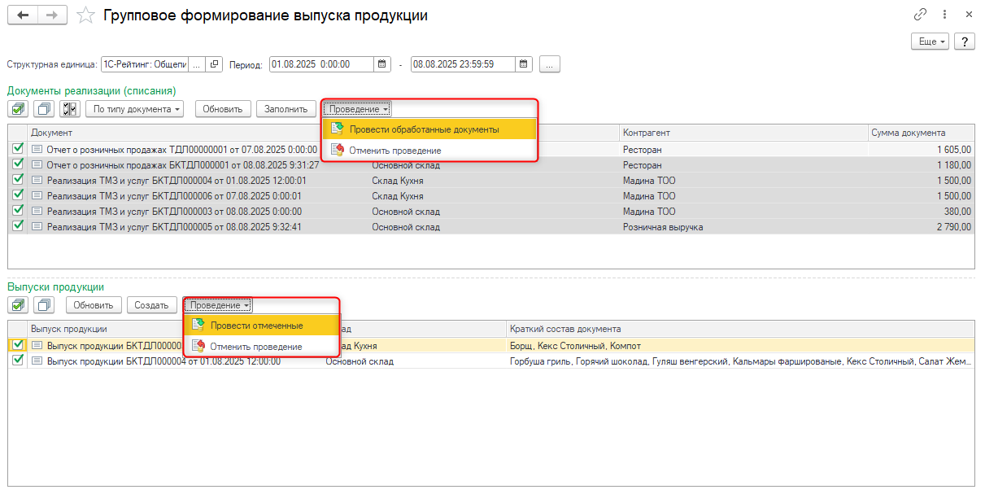The width and height of the screenshot is (985, 494).
Task: Toggle checkbox for Отчет о розничных продажах ТДЛ00000001
Action: (x=18, y=149)
